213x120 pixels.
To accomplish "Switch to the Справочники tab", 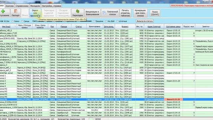I will [22, 6].
